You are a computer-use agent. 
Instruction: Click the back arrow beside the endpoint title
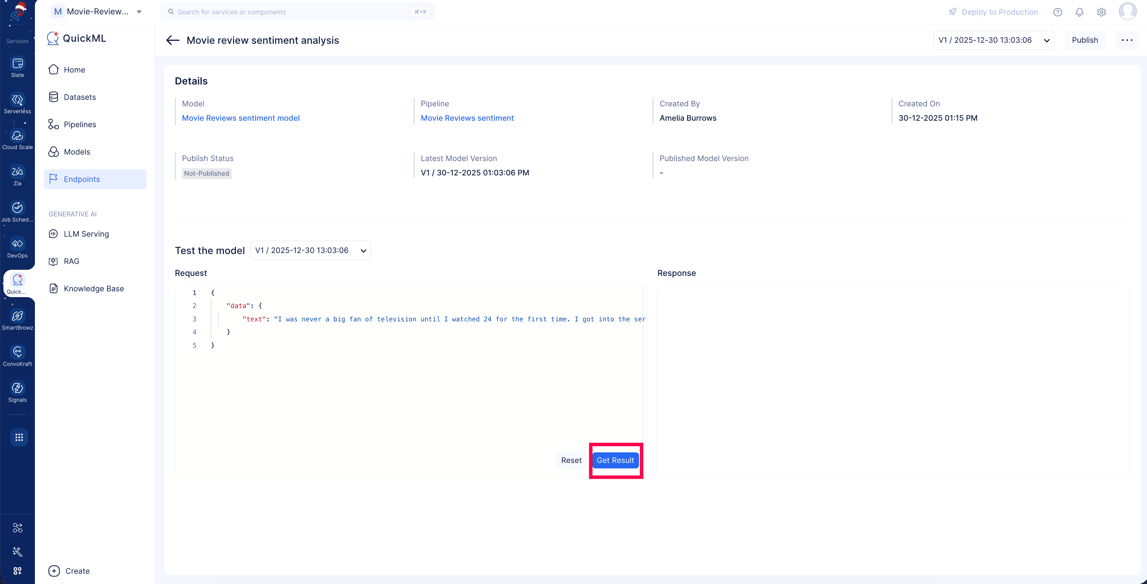tap(173, 40)
